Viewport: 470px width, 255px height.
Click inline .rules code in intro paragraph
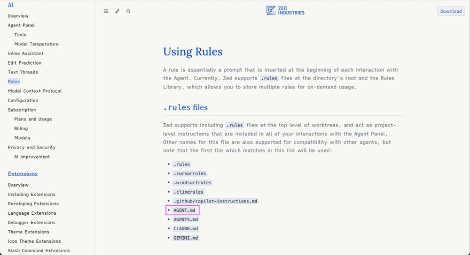coord(269,78)
